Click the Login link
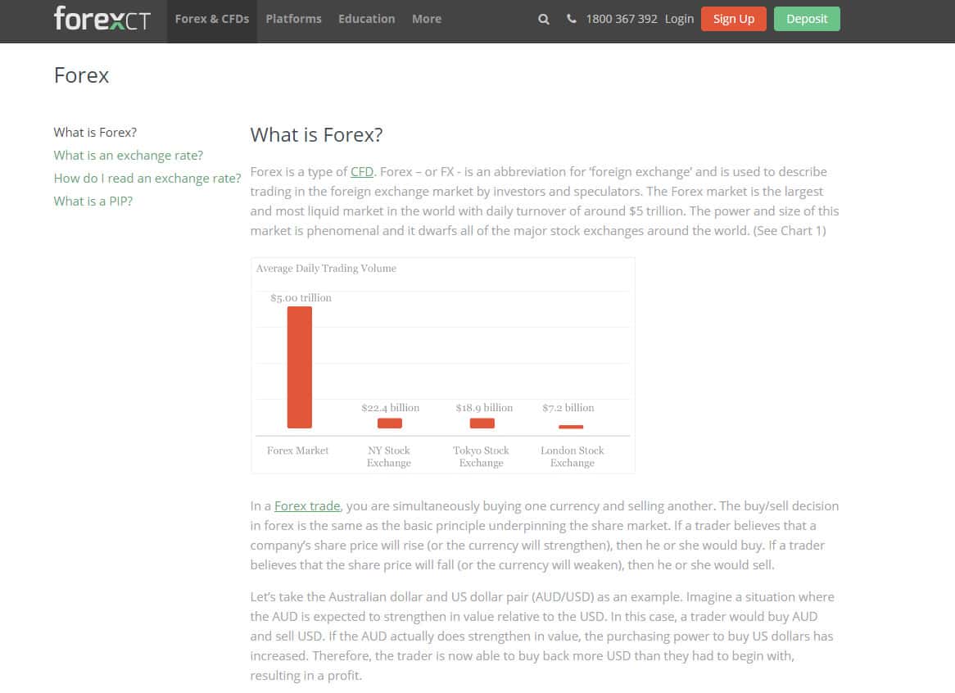The width and height of the screenshot is (955, 693). point(679,19)
